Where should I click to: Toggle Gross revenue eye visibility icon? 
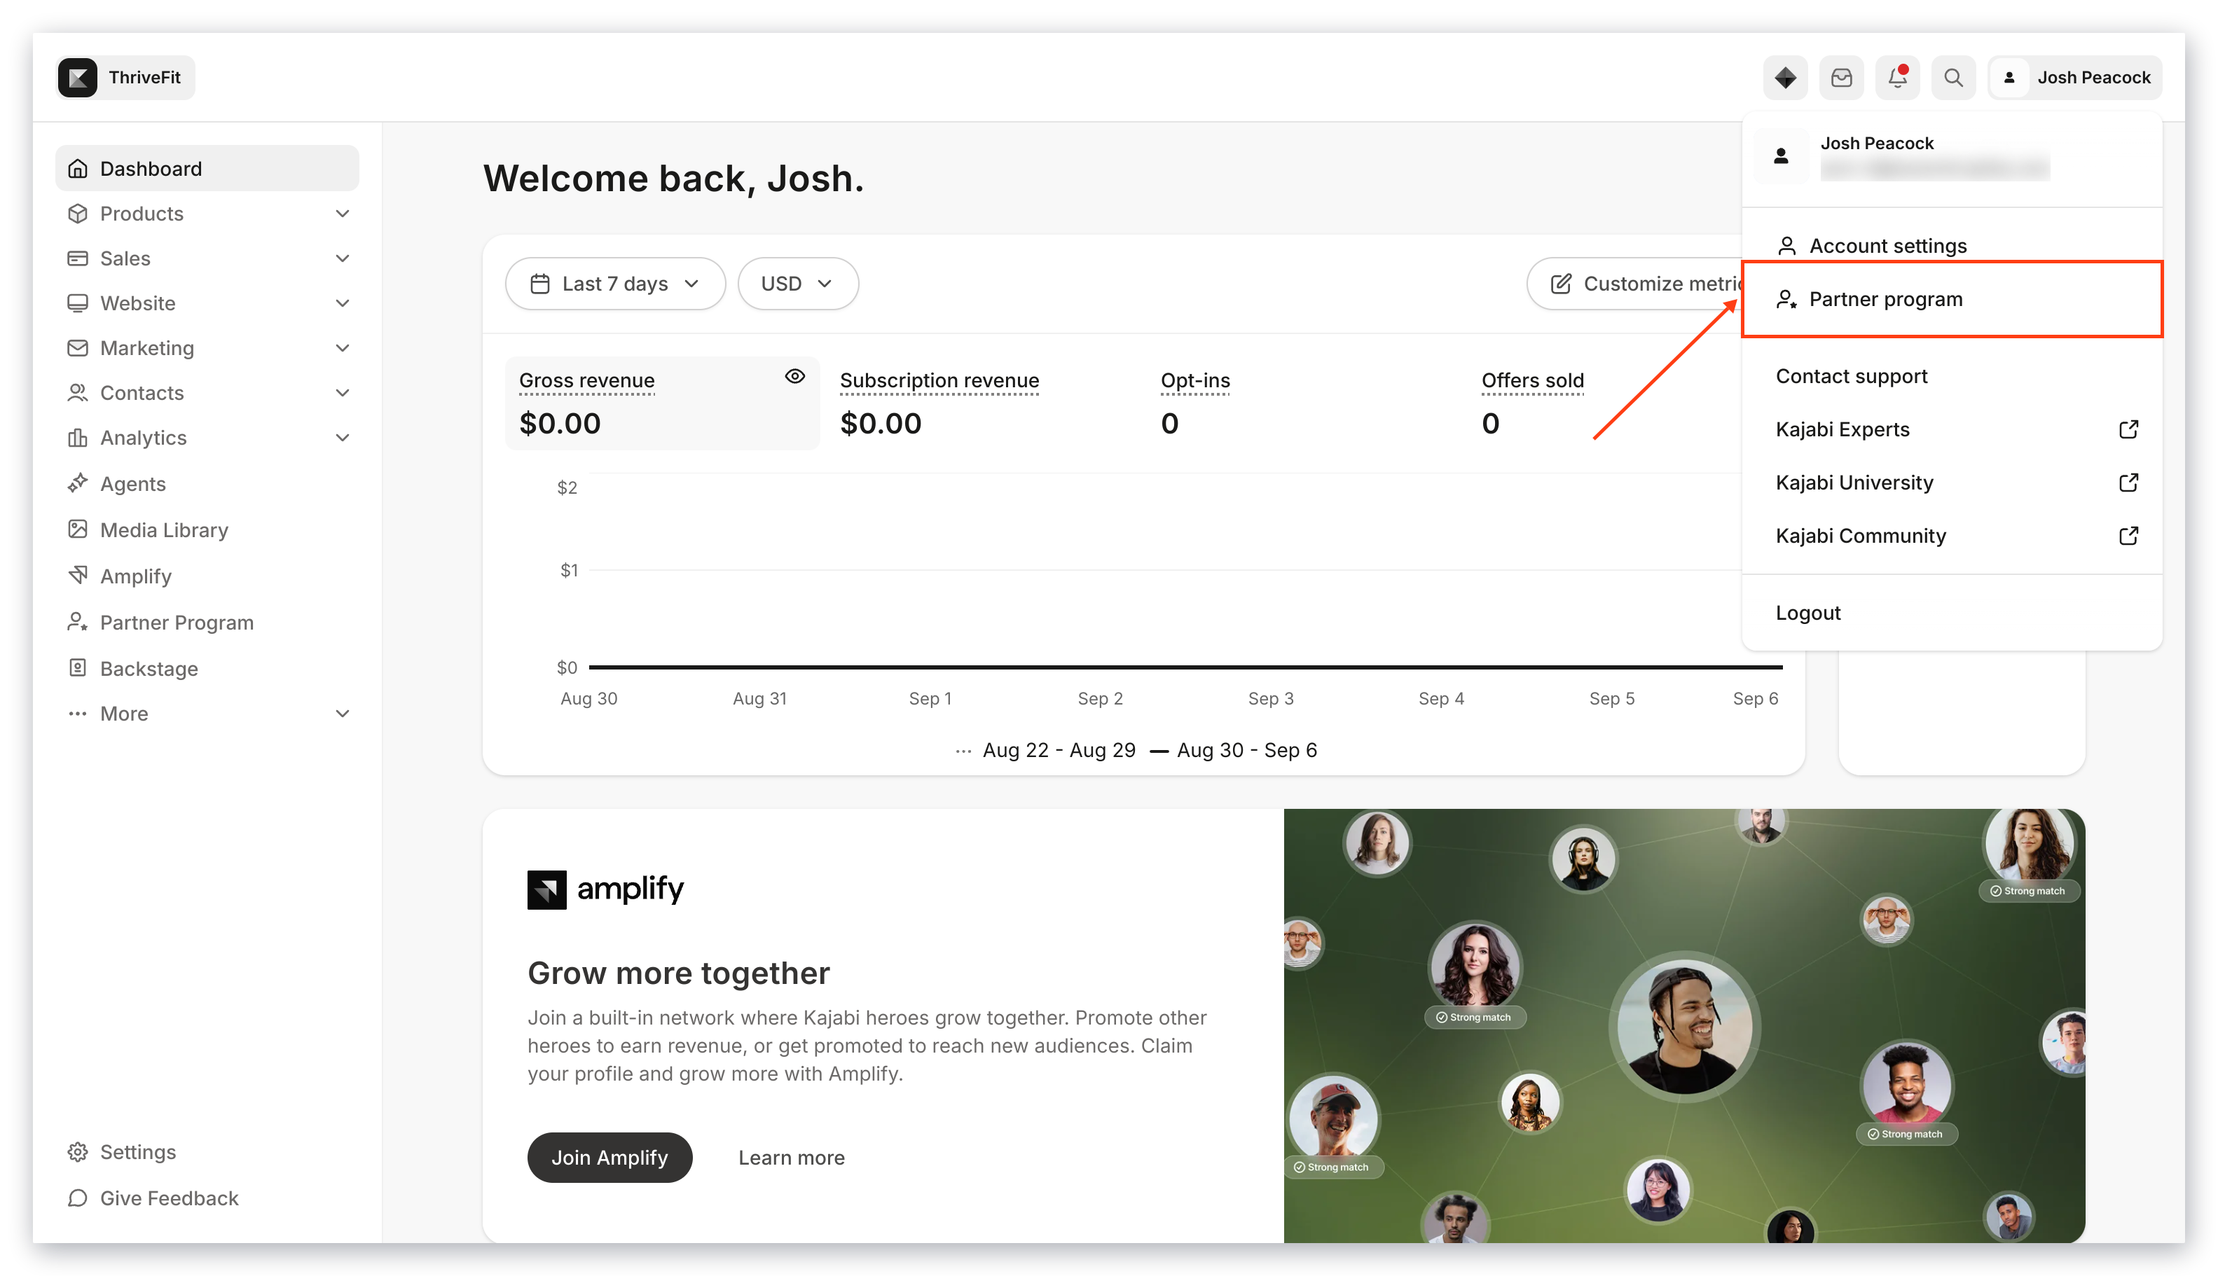794,376
